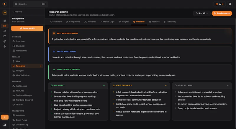Open the dashboard grid icon in rail
This screenshot has height=129, width=236.
(5, 21)
